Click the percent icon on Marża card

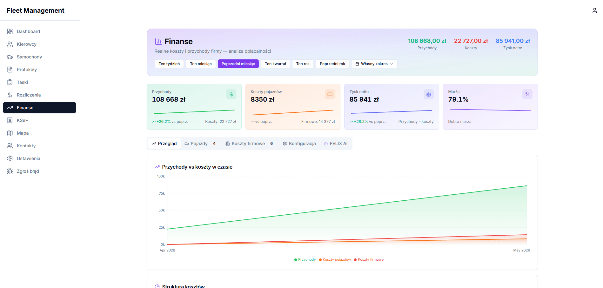tap(527, 94)
